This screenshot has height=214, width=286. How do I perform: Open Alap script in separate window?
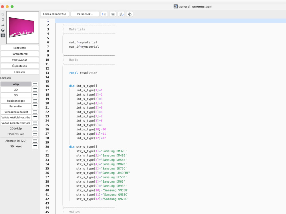(35, 84)
